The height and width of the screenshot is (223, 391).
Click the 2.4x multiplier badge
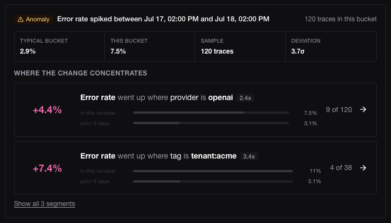tap(245, 98)
